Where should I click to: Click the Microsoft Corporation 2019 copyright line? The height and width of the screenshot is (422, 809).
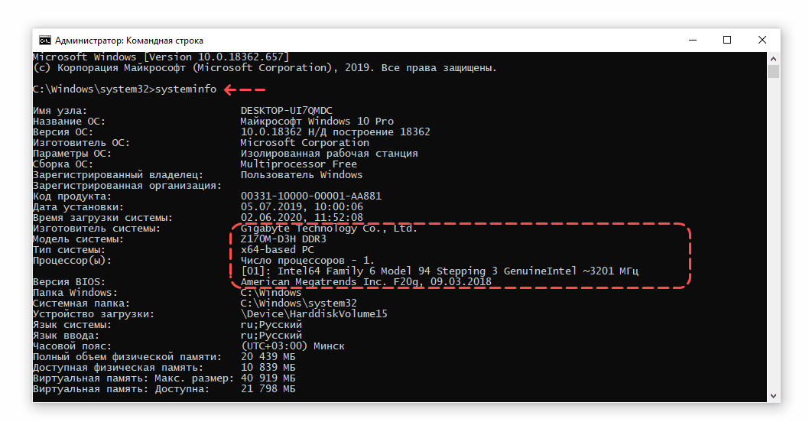coord(265,67)
